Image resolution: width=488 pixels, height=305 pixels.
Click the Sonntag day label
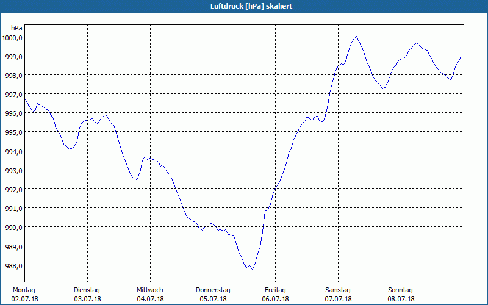400,290
